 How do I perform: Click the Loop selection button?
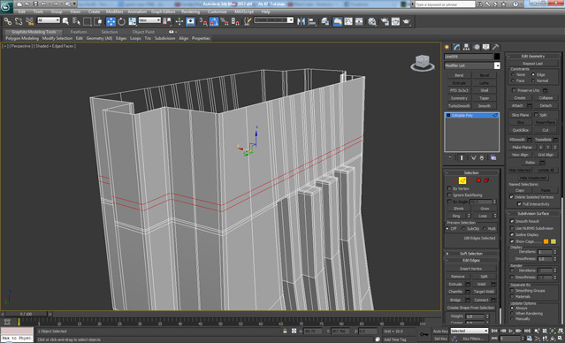click(x=483, y=216)
